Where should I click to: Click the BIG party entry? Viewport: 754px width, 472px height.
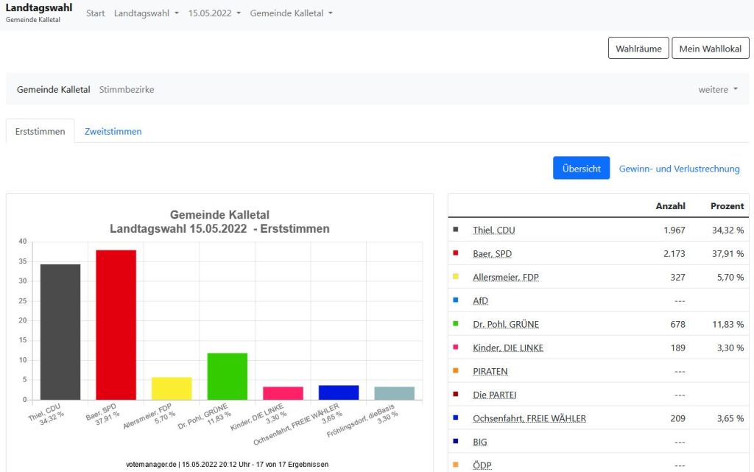[480, 443]
